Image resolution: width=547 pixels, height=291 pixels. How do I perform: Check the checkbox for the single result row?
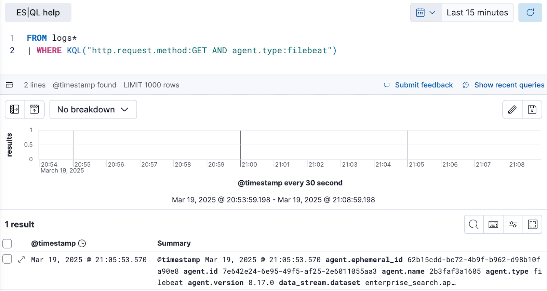(7, 259)
